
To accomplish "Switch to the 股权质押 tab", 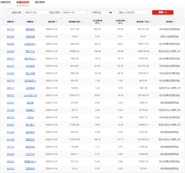I will click(x=40, y=2).
